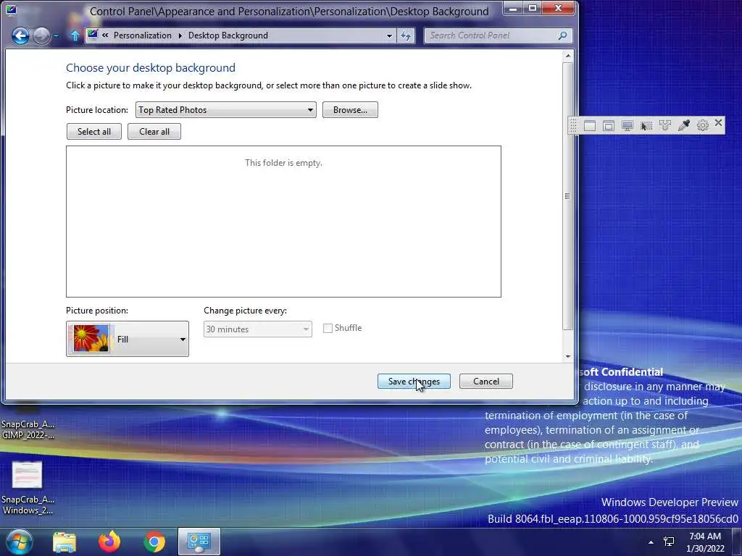Expand breadcrumb arrow after Personalization

tap(180, 35)
